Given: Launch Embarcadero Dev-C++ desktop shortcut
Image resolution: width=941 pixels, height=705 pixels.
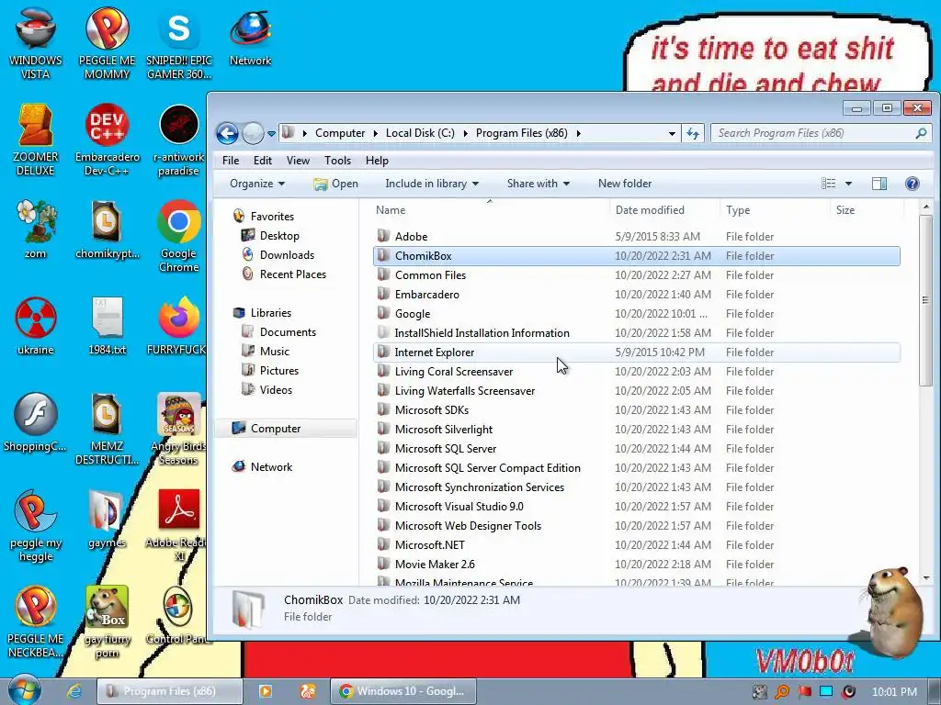Looking at the screenshot, I should tap(107, 140).
